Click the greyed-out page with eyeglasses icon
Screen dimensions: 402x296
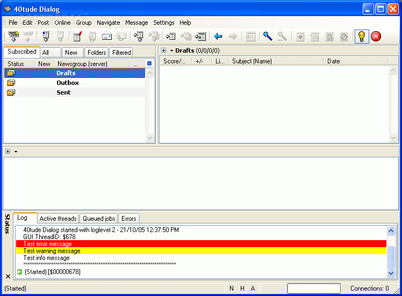(314, 37)
